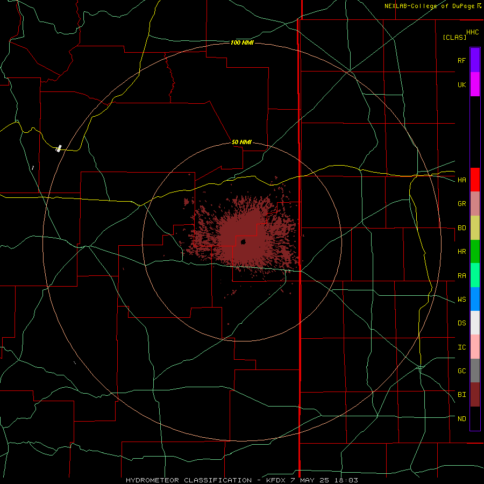Click the HR green legend swatch

point(475,251)
